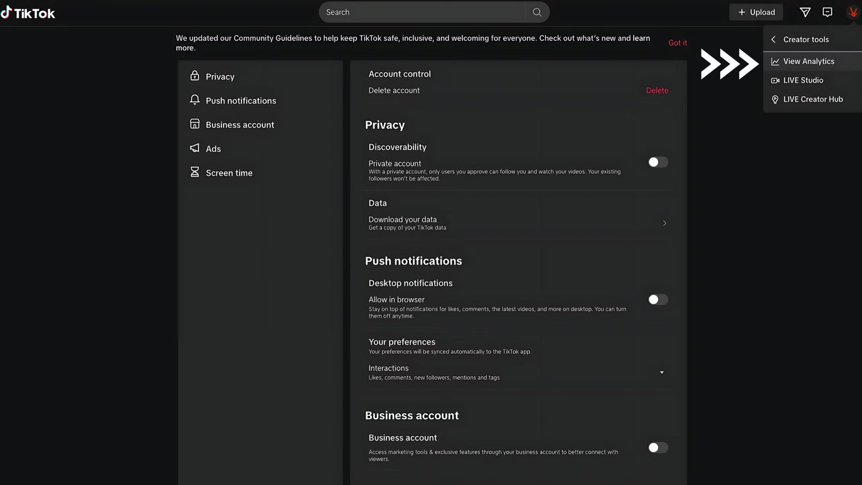Toggle the Private account switch
Screen dimensions: 862x485
coord(657,162)
